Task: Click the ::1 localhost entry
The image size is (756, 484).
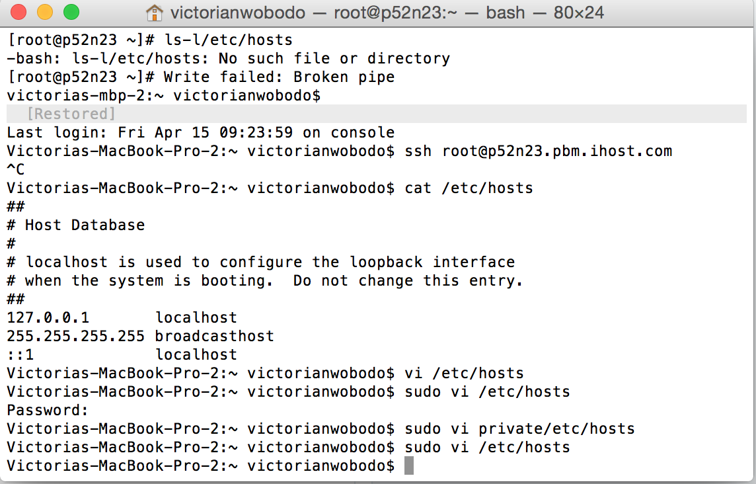Action: point(122,354)
